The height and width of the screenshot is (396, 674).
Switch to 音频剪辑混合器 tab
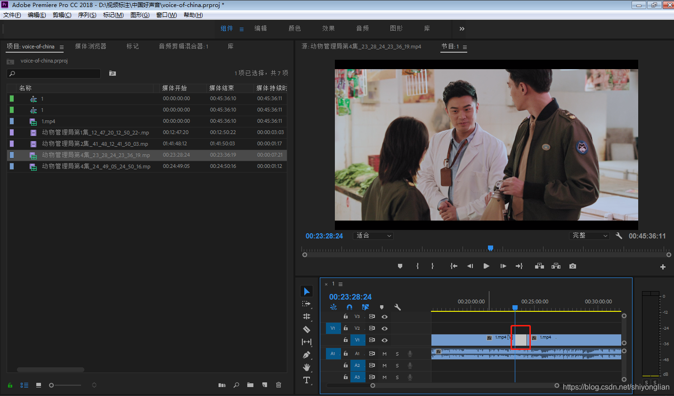[x=183, y=46]
